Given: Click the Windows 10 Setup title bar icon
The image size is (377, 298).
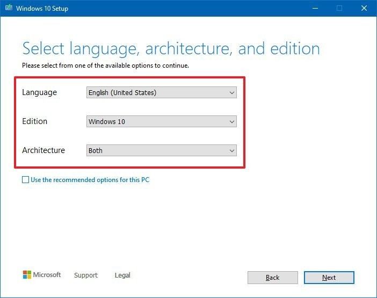Looking at the screenshot, I should pyautogui.click(x=9, y=9).
